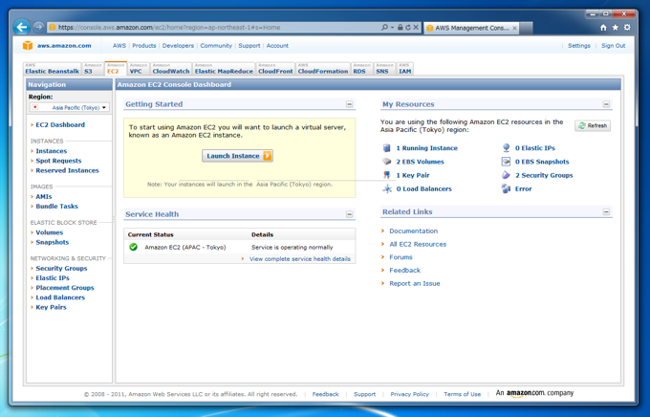Open the Developers top menu link
Image resolution: width=650 pixels, height=417 pixels.
[x=178, y=46]
